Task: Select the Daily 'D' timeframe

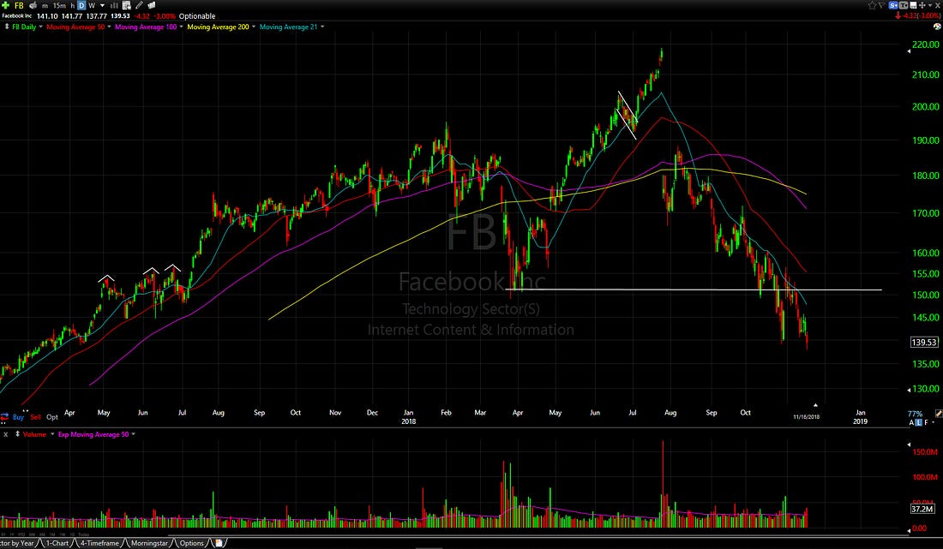Action: pos(81,5)
